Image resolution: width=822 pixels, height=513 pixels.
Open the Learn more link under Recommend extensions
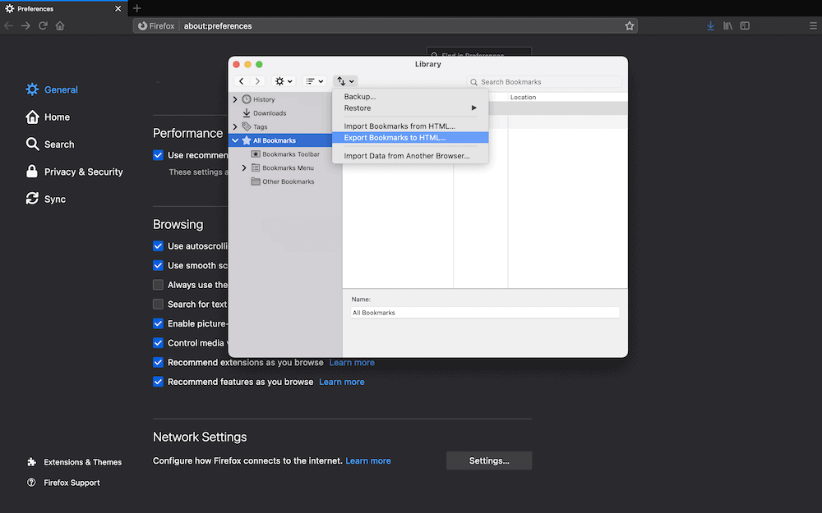click(352, 362)
